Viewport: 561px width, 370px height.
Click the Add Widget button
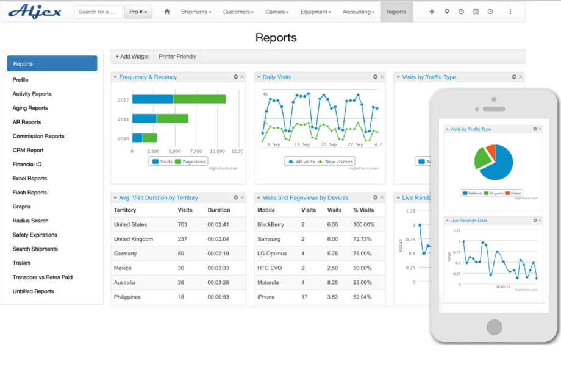coord(132,56)
